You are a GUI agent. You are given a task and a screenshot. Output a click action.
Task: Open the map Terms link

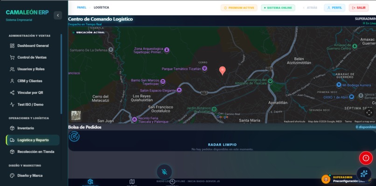(348, 121)
